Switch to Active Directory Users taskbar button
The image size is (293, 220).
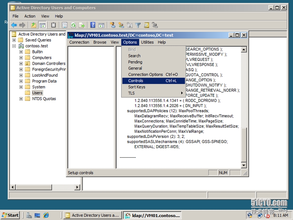(x=93, y=215)
